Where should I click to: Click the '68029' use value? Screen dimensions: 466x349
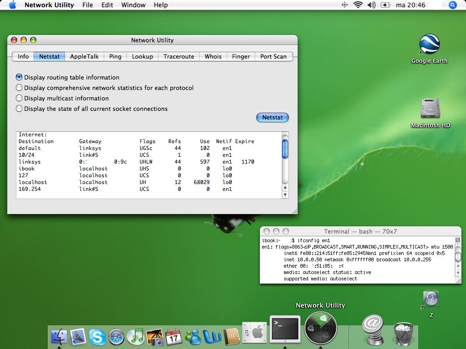[202, 182]
